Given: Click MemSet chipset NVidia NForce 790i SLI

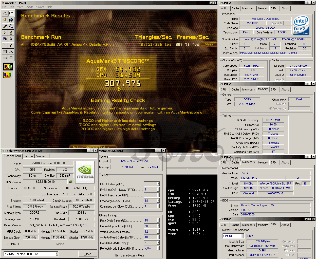Looking at the screenshot, I should tap(135, 161).
